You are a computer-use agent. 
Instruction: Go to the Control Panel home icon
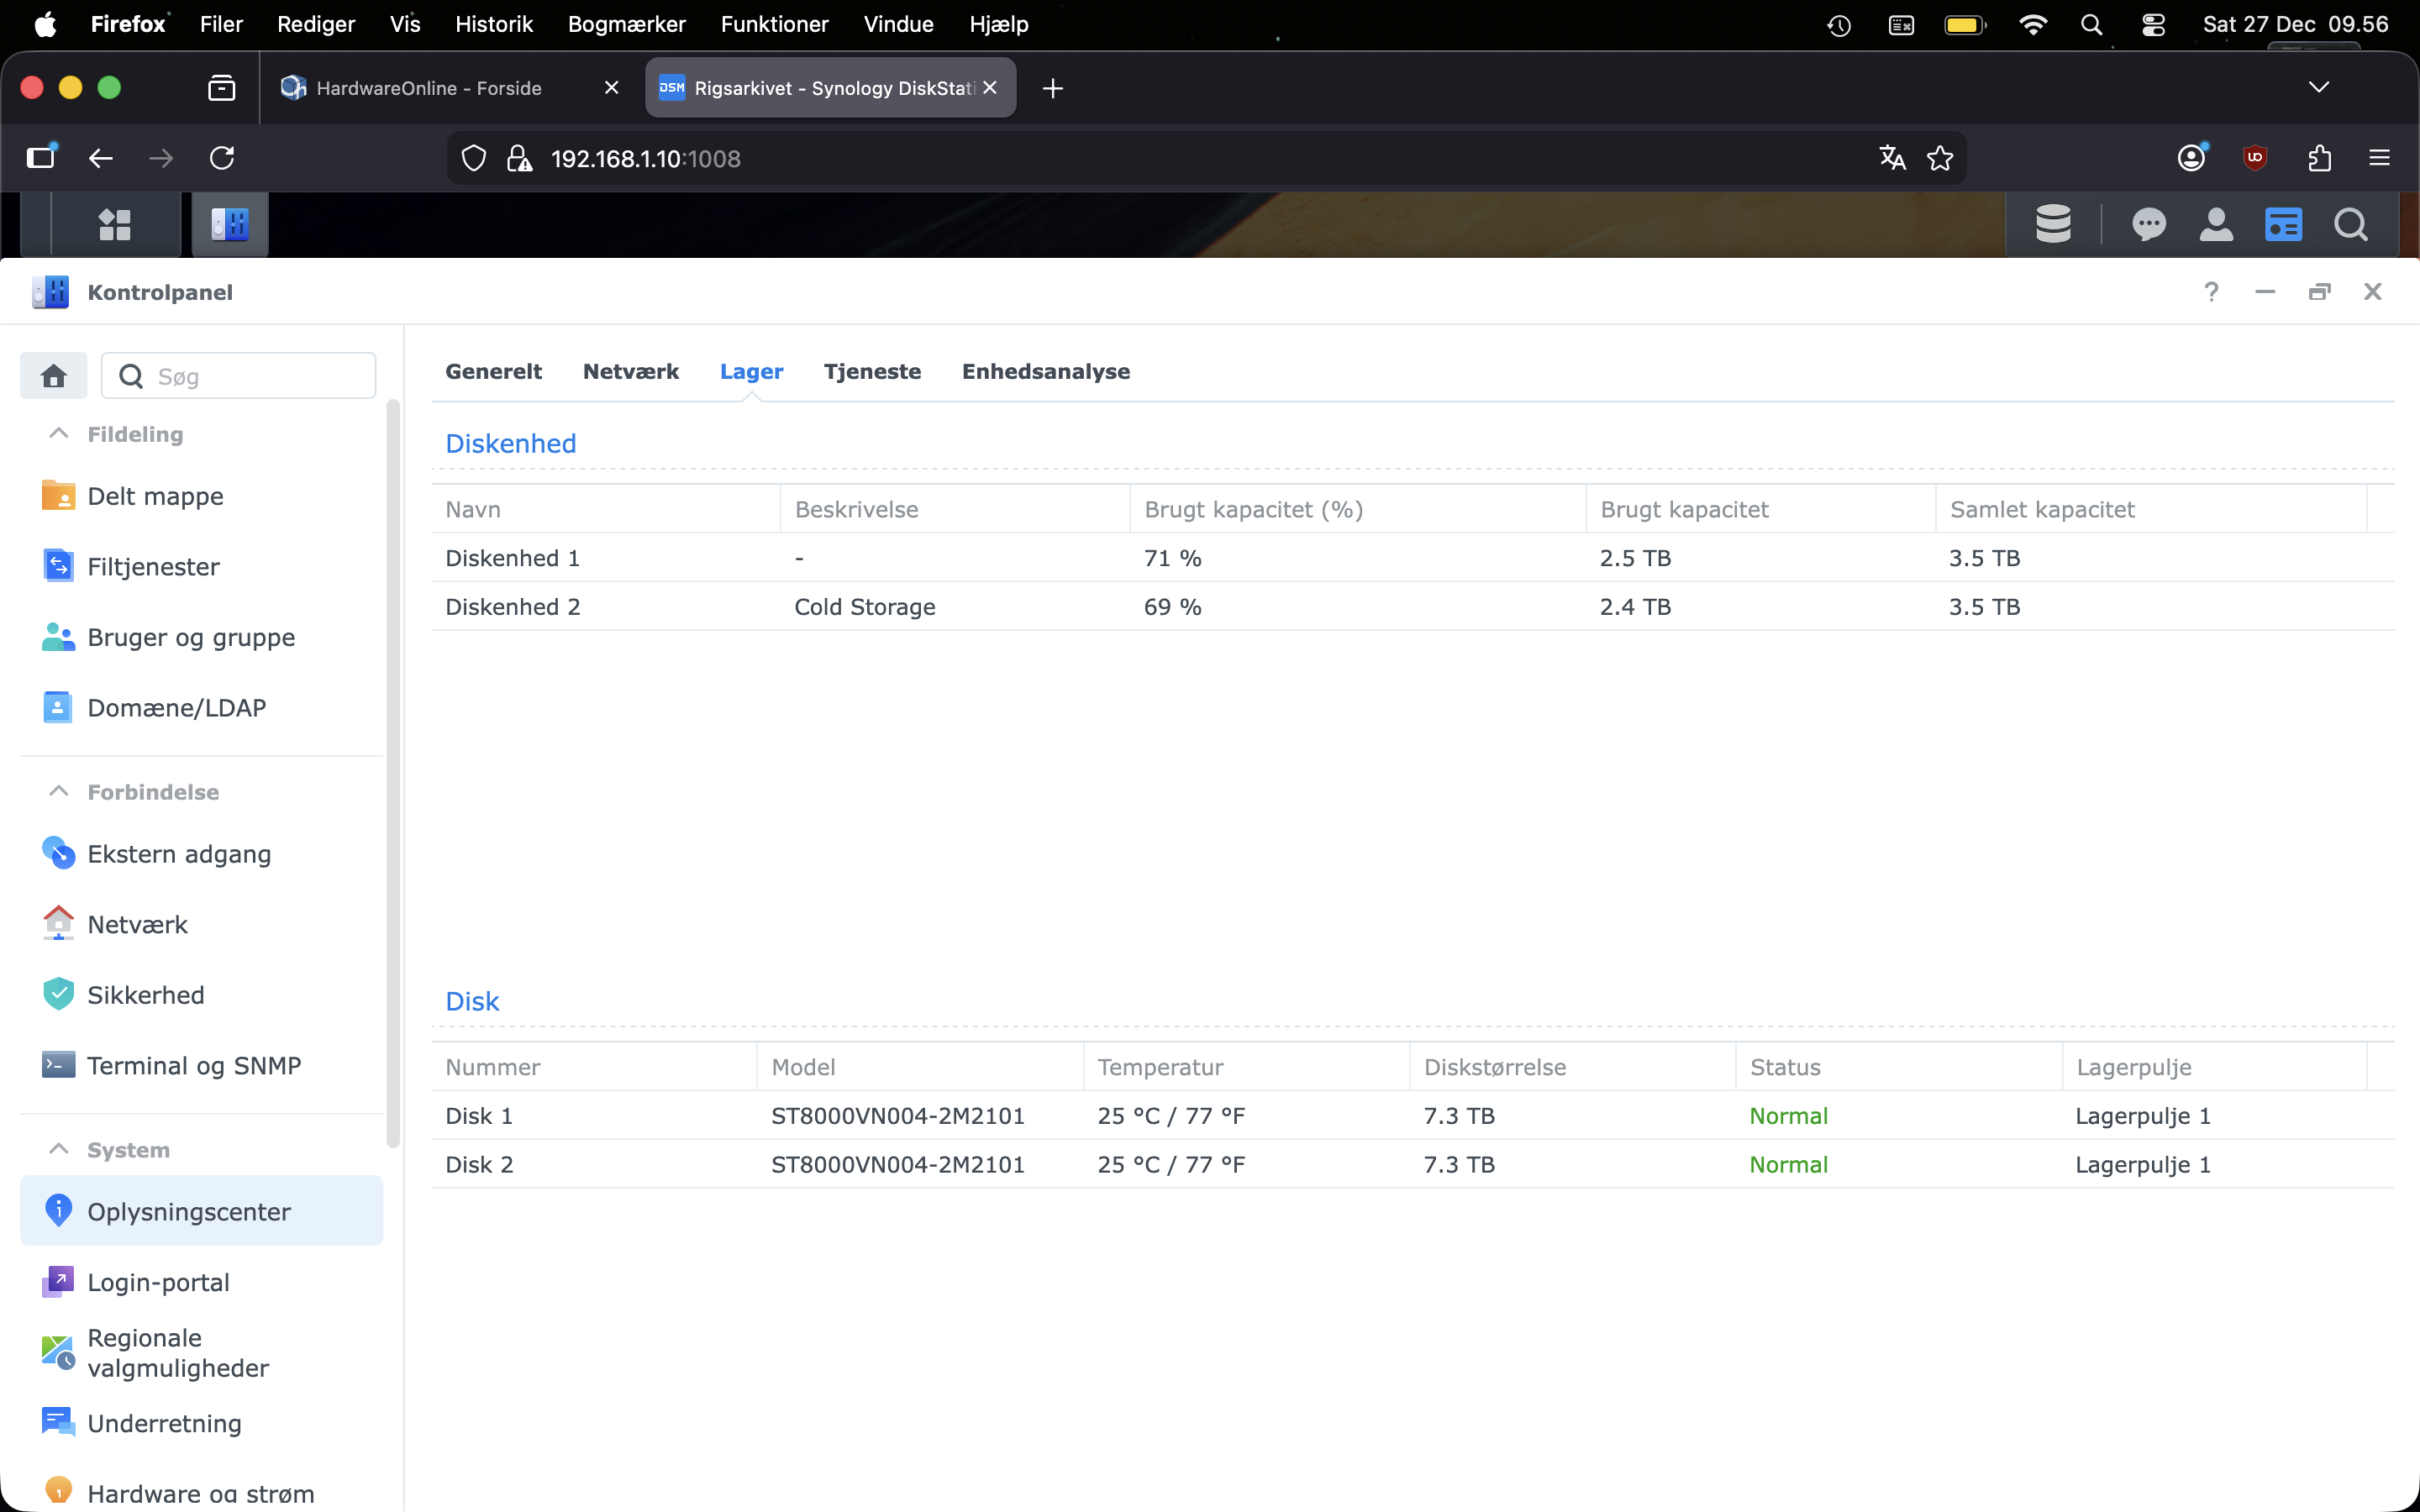coord(54,376)
